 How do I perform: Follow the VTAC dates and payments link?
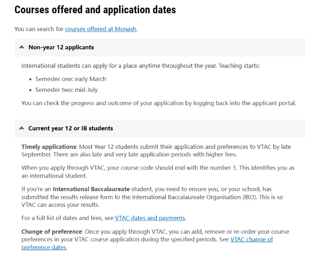click(x=150, y=218)
